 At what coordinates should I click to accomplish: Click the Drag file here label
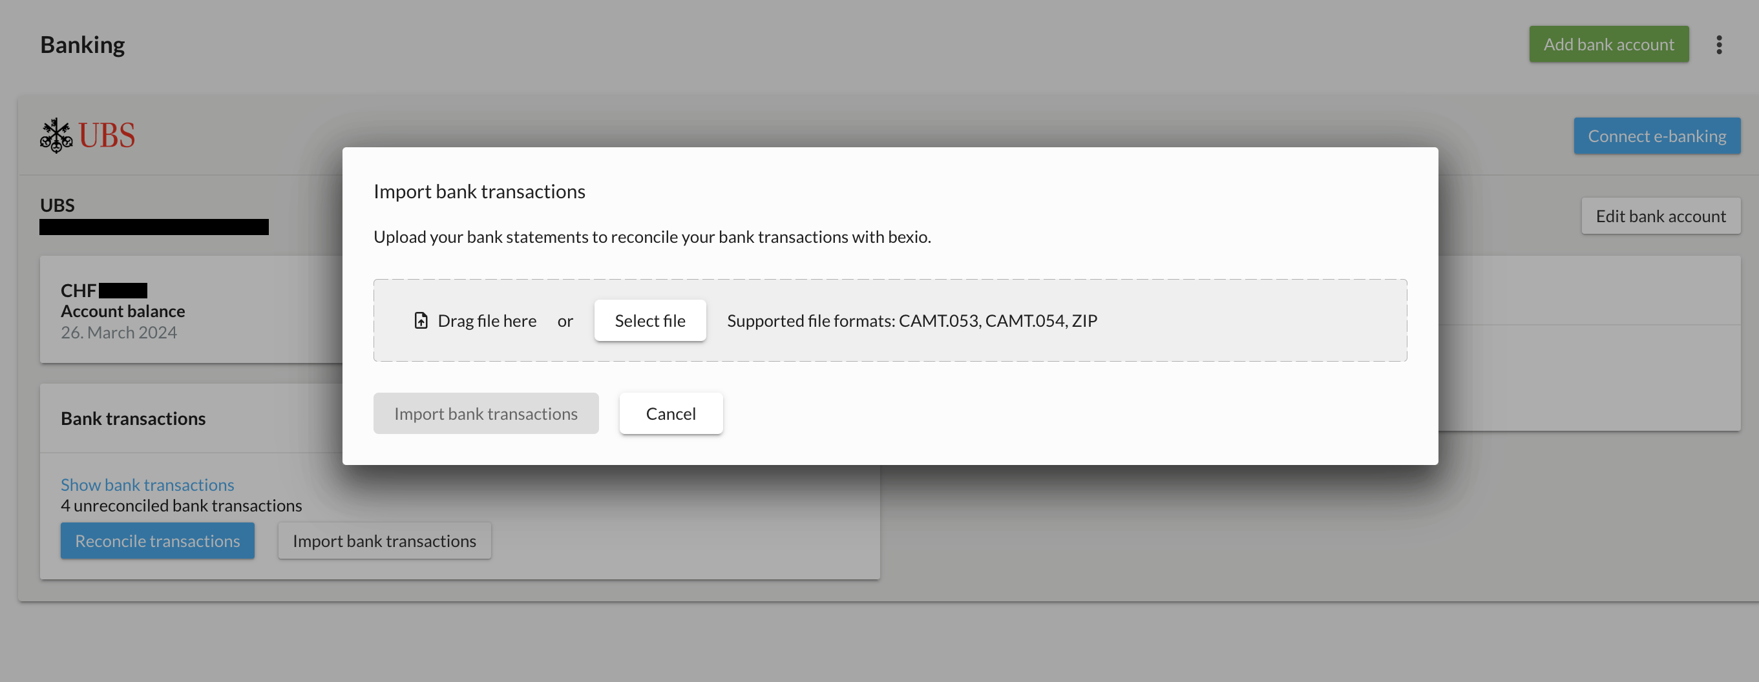[x=487, y=320]
